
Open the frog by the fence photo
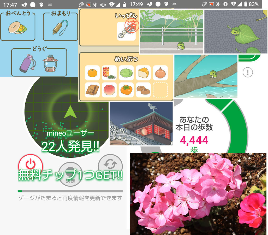171,32
